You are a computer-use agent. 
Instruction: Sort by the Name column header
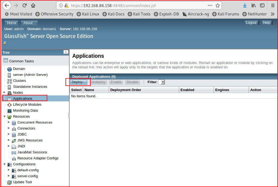(x=96, y=90)
